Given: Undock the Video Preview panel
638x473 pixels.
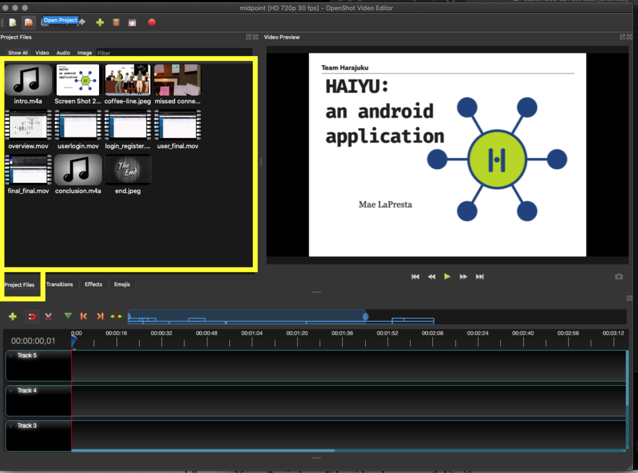Looking at the screenshot, I should pos(622,37).
